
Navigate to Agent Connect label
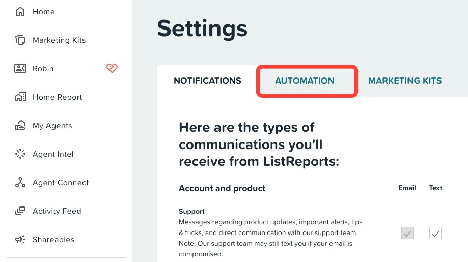[61, 183]
